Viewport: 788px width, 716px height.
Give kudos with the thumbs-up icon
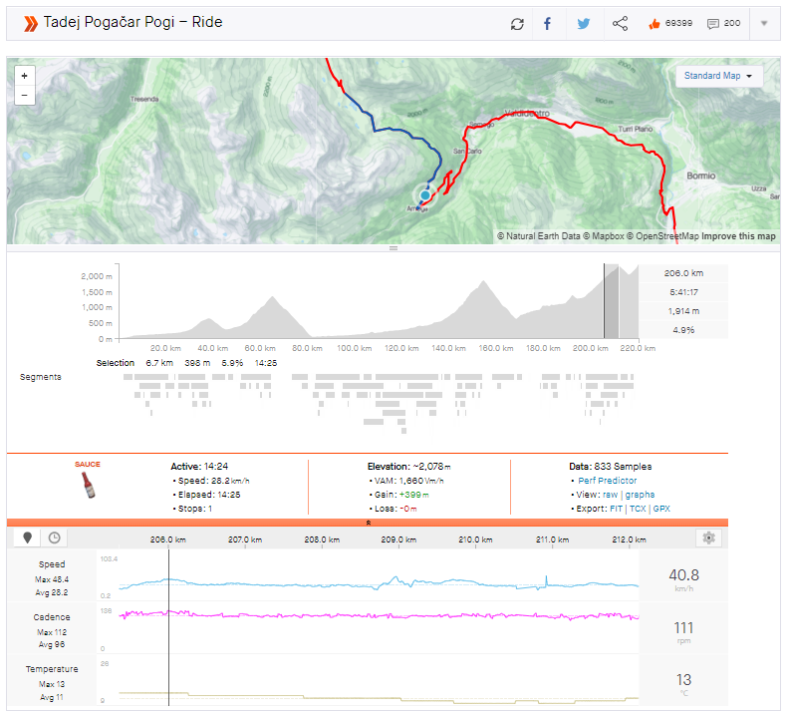(654, 23)
